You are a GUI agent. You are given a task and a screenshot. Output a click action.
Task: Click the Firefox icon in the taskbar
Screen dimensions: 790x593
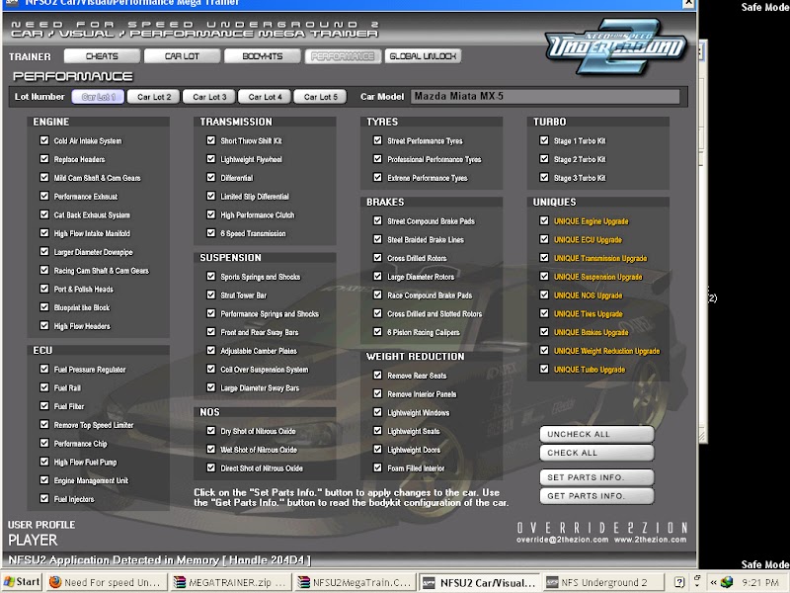[55, 582]
